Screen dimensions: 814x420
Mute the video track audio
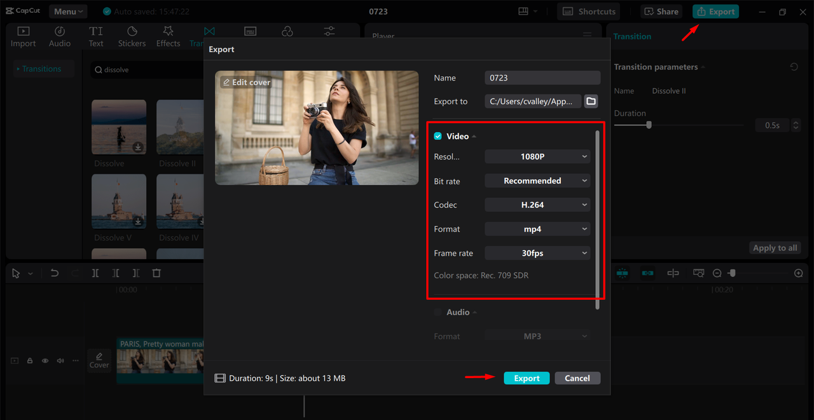pos(60,361)
